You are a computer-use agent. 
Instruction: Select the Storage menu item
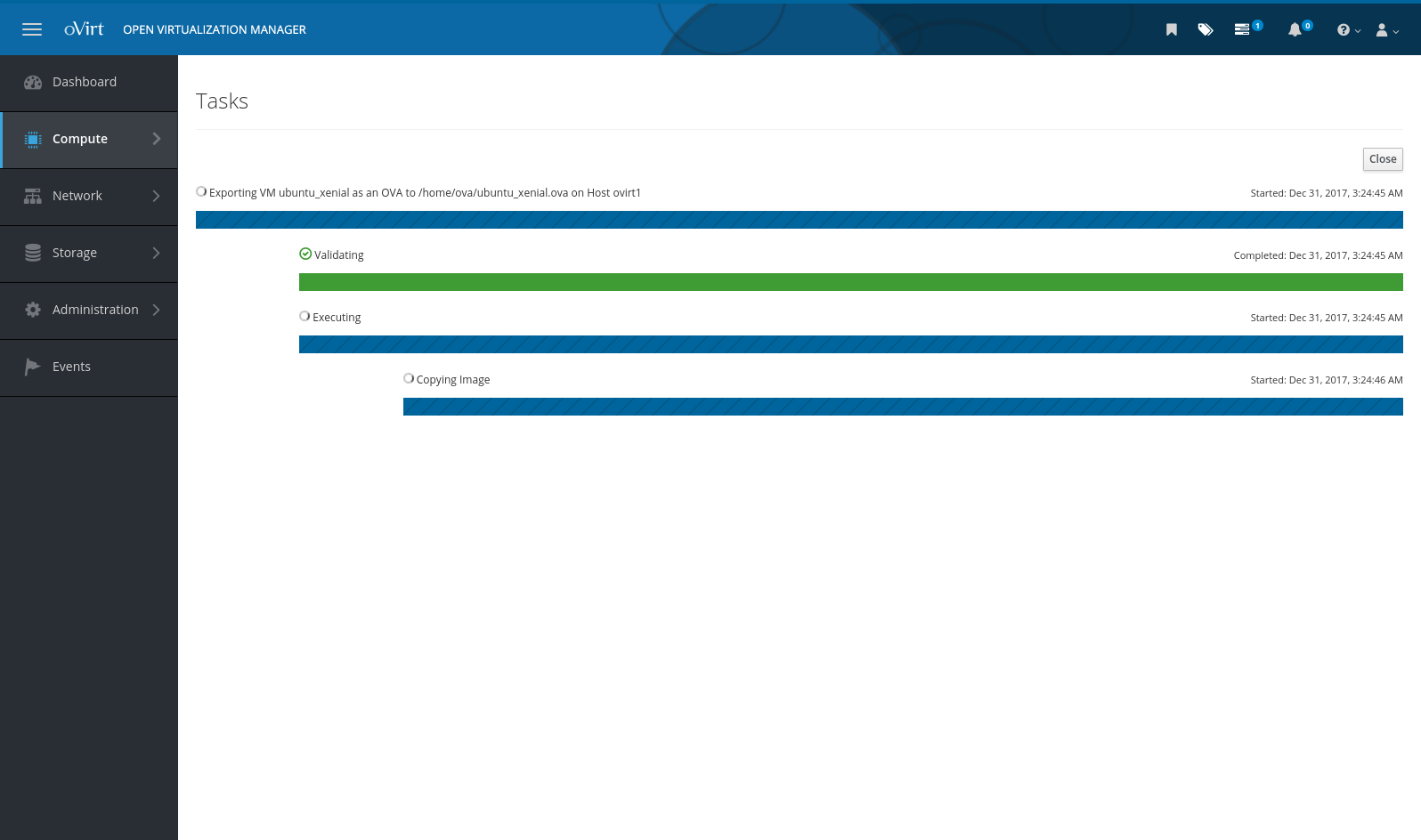(x=89, y=254)
